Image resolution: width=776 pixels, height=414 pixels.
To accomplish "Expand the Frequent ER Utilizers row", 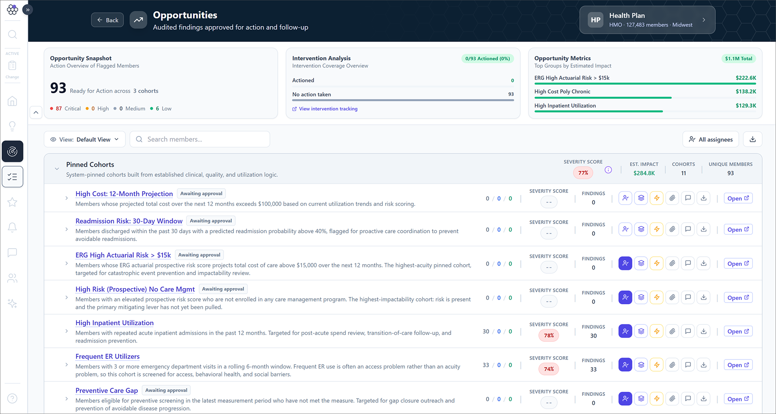I will pos(67,365).
